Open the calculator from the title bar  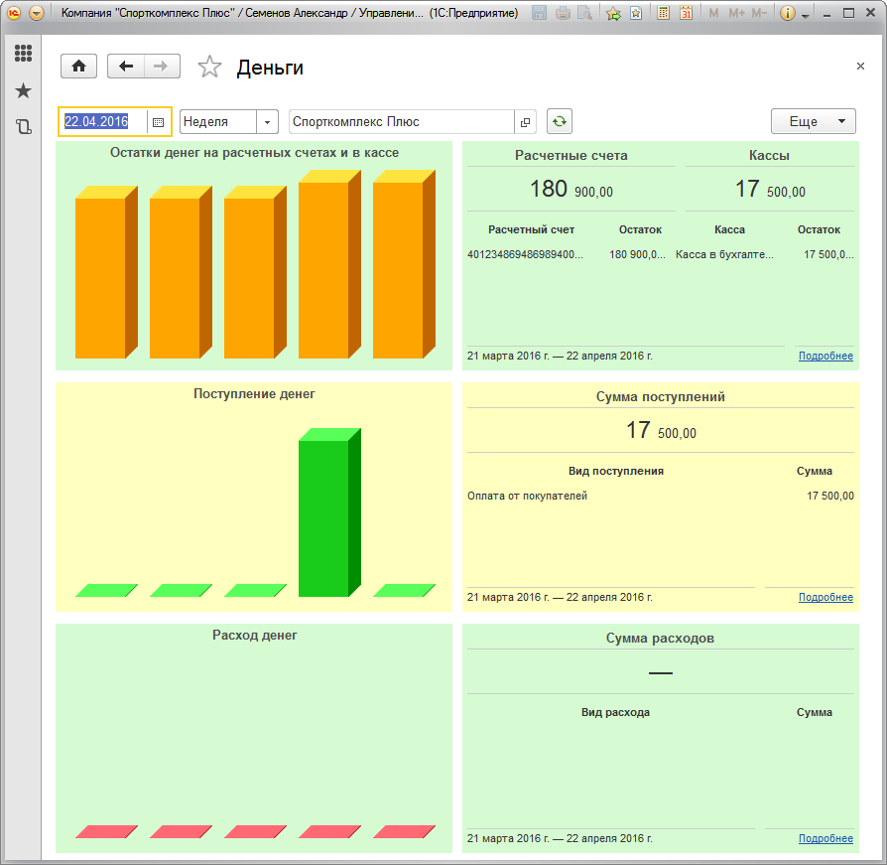663,14
